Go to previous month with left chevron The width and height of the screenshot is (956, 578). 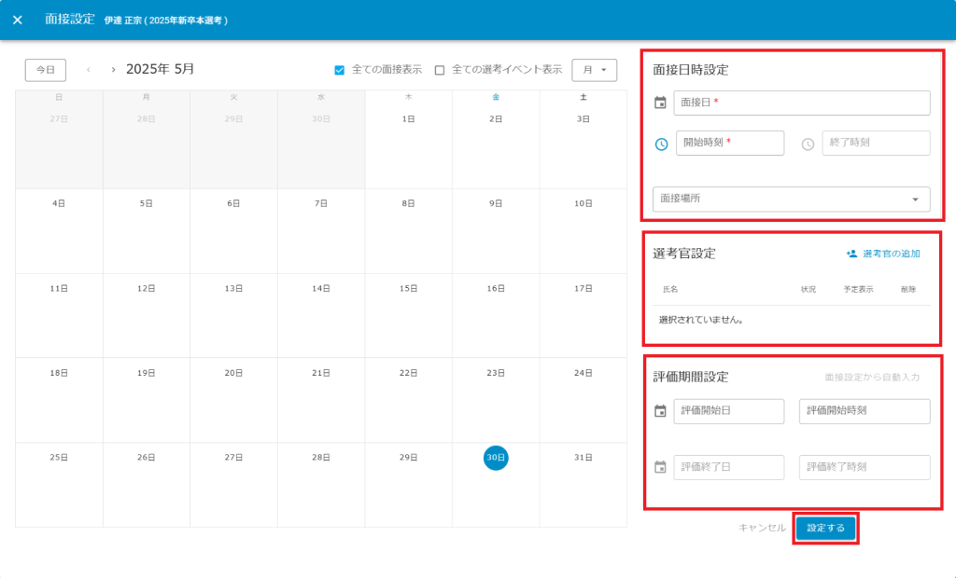pos(89,70)
